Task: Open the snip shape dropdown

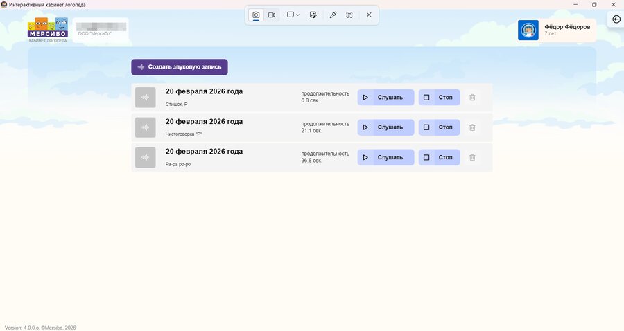Action: (293, 15)
